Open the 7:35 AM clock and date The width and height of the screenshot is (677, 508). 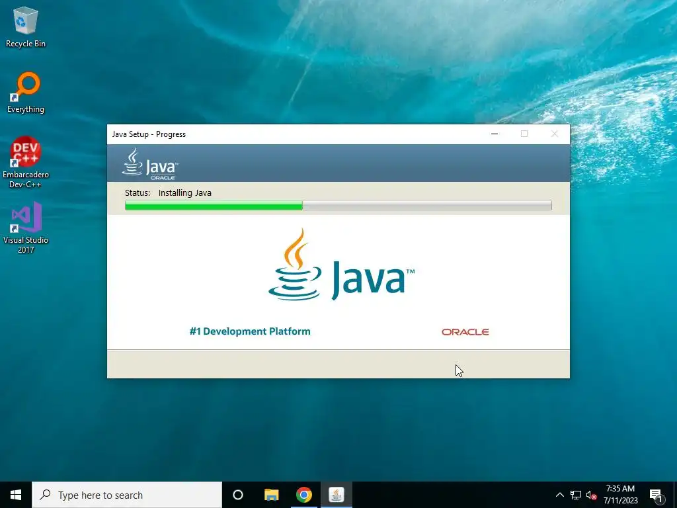coord(620,495)
